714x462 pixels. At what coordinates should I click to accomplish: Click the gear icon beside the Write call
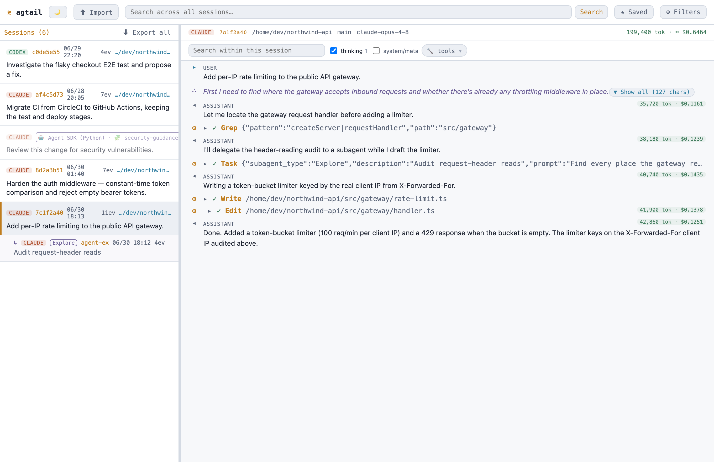coord(194,199)
